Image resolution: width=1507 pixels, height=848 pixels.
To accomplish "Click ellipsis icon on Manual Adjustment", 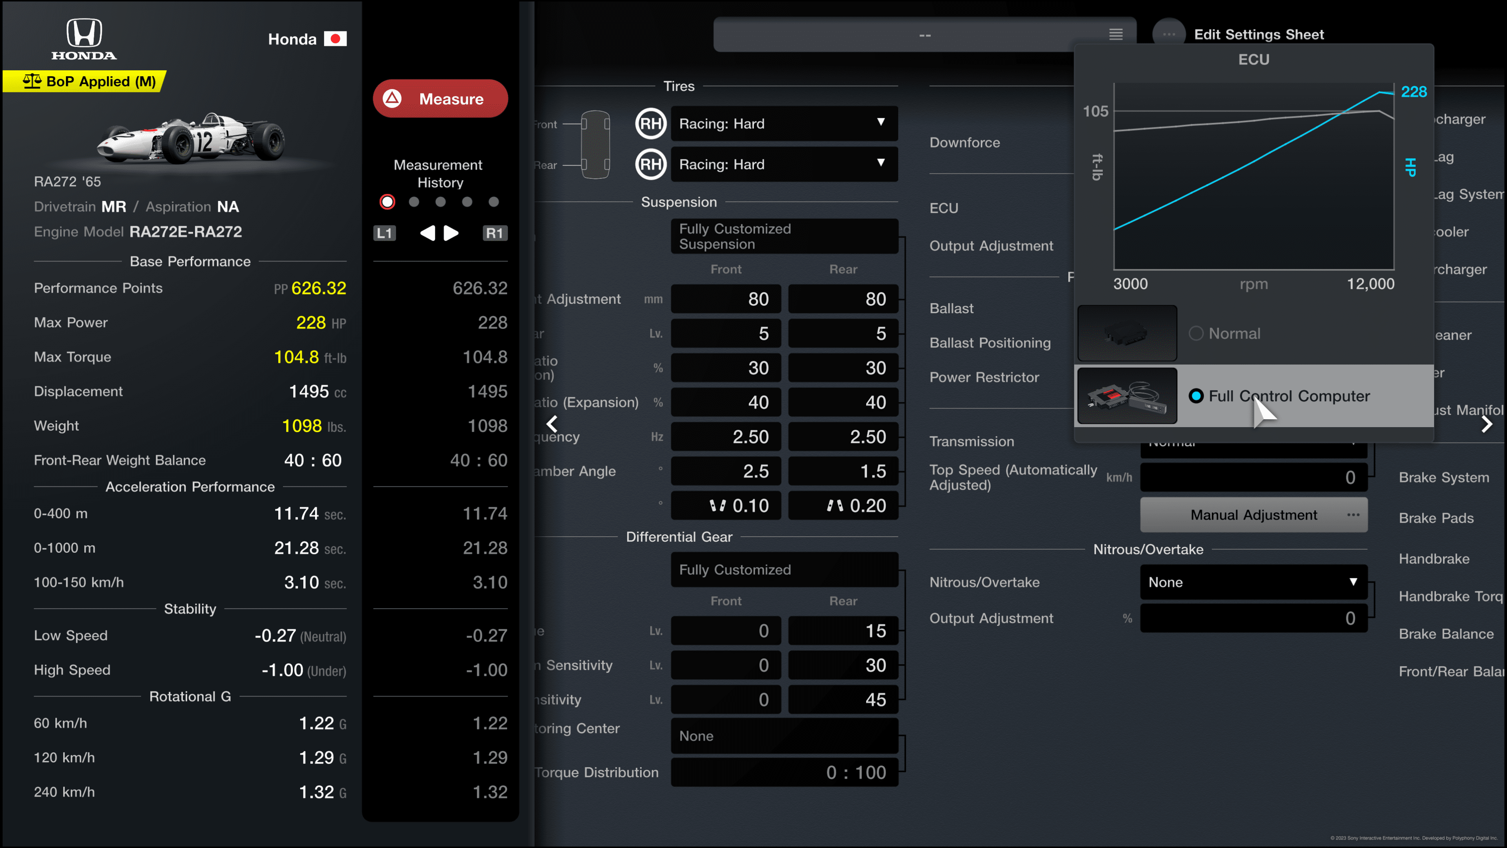I will [x=1352, y=515].
